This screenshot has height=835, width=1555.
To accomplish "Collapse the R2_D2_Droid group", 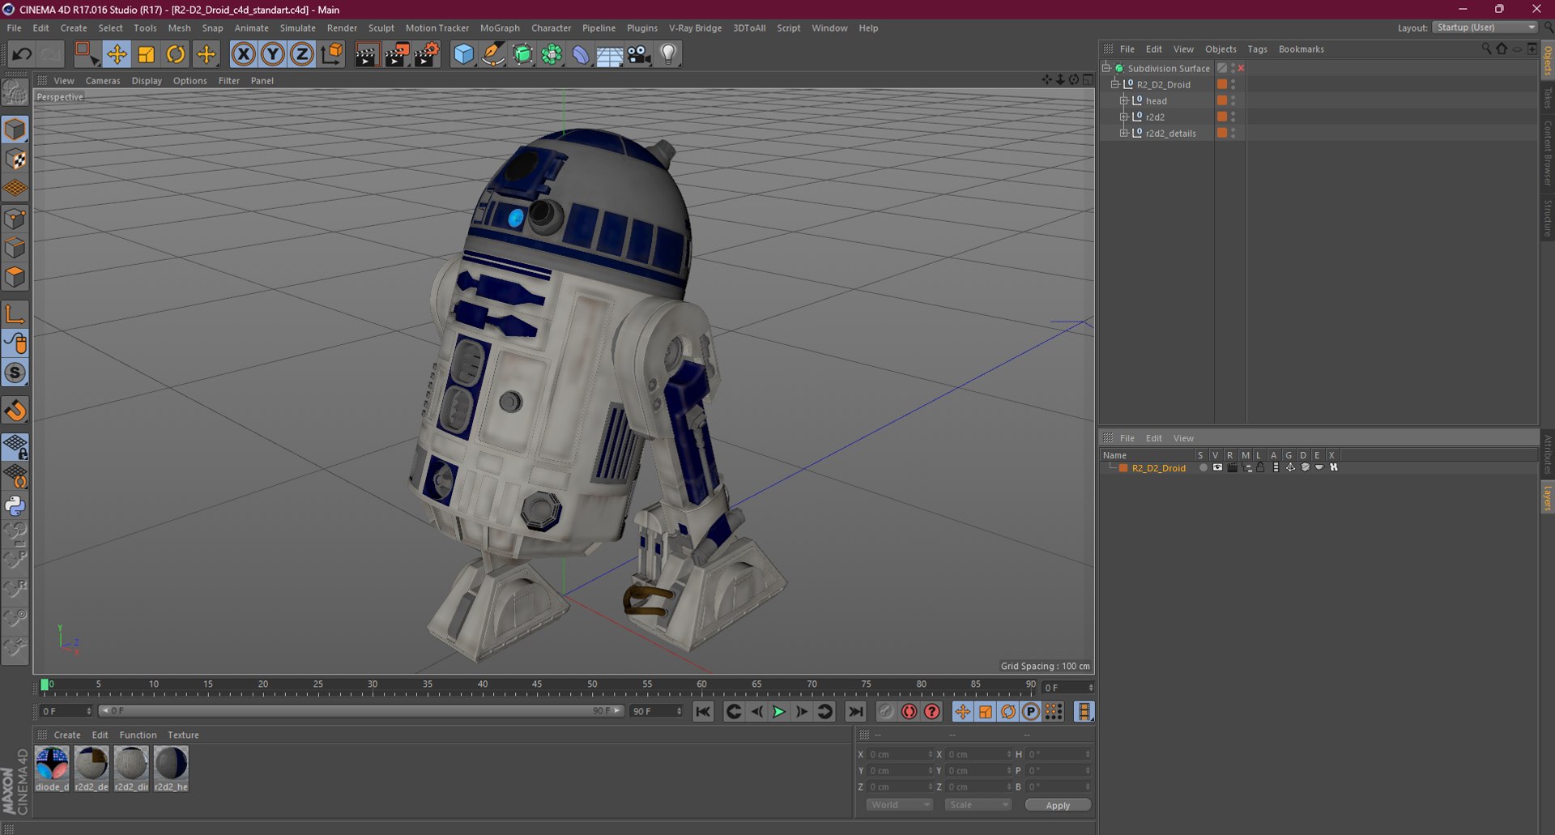I will coord(1115,84).
